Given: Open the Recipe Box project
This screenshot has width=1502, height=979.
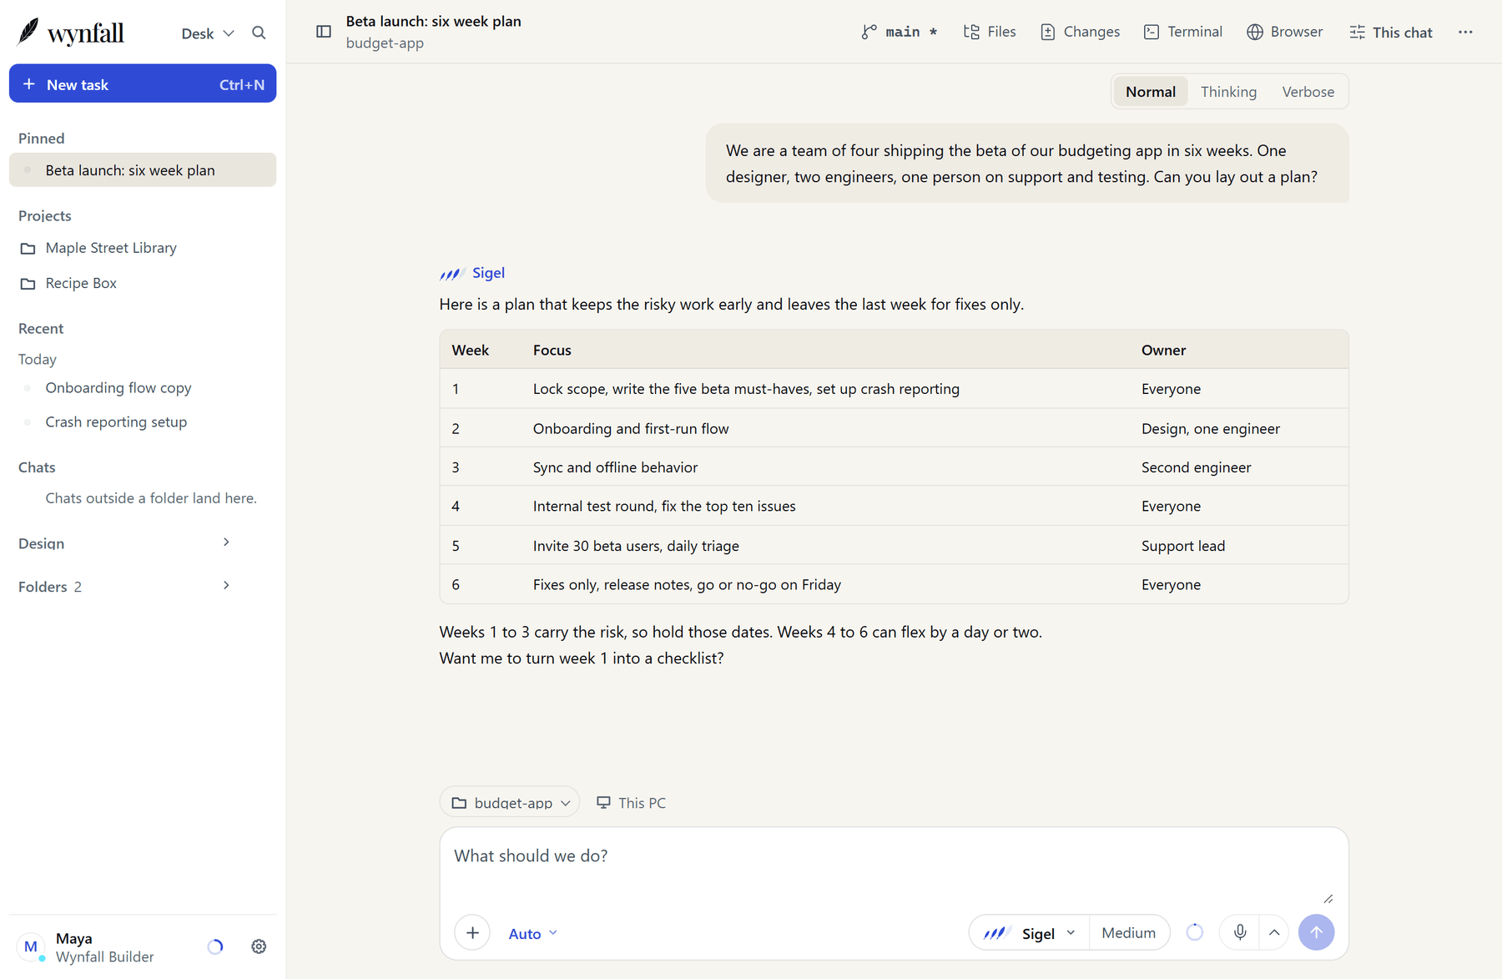Looking at the screenshot, I should tap(143, 283).
